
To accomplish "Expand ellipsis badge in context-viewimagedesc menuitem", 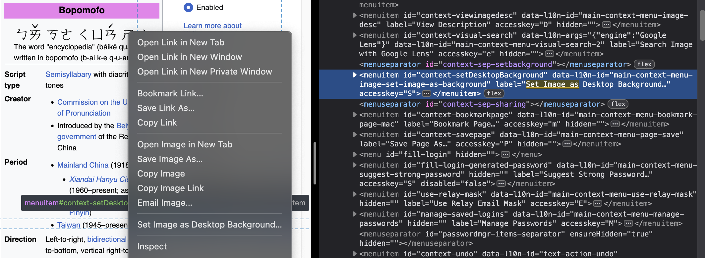I will 606,25.
